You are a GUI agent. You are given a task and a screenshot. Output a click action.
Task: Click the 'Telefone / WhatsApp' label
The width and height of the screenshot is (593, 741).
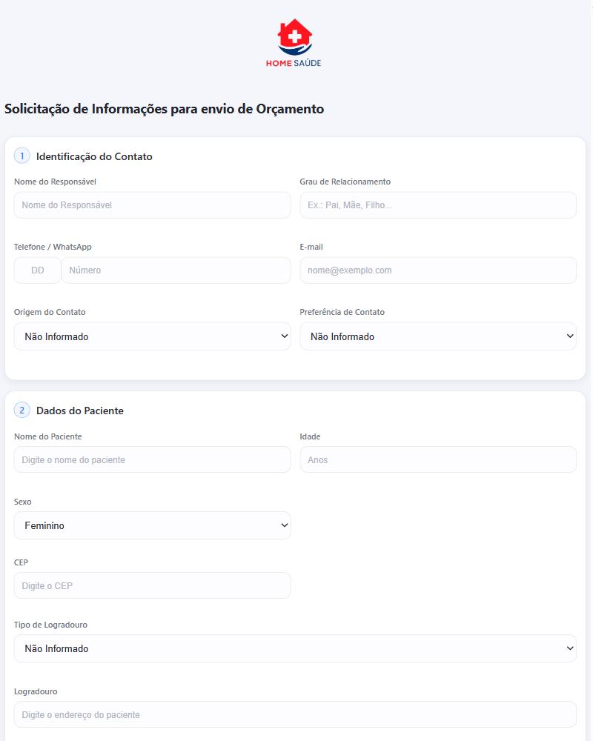pyautogui.click(x=53, y=247)
